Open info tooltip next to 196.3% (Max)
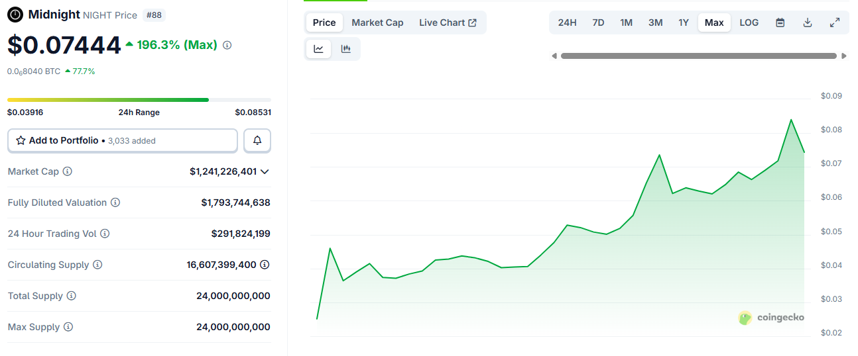Image resolution: width=858 pixels, height=356 pixels. [x=227, y=45]
